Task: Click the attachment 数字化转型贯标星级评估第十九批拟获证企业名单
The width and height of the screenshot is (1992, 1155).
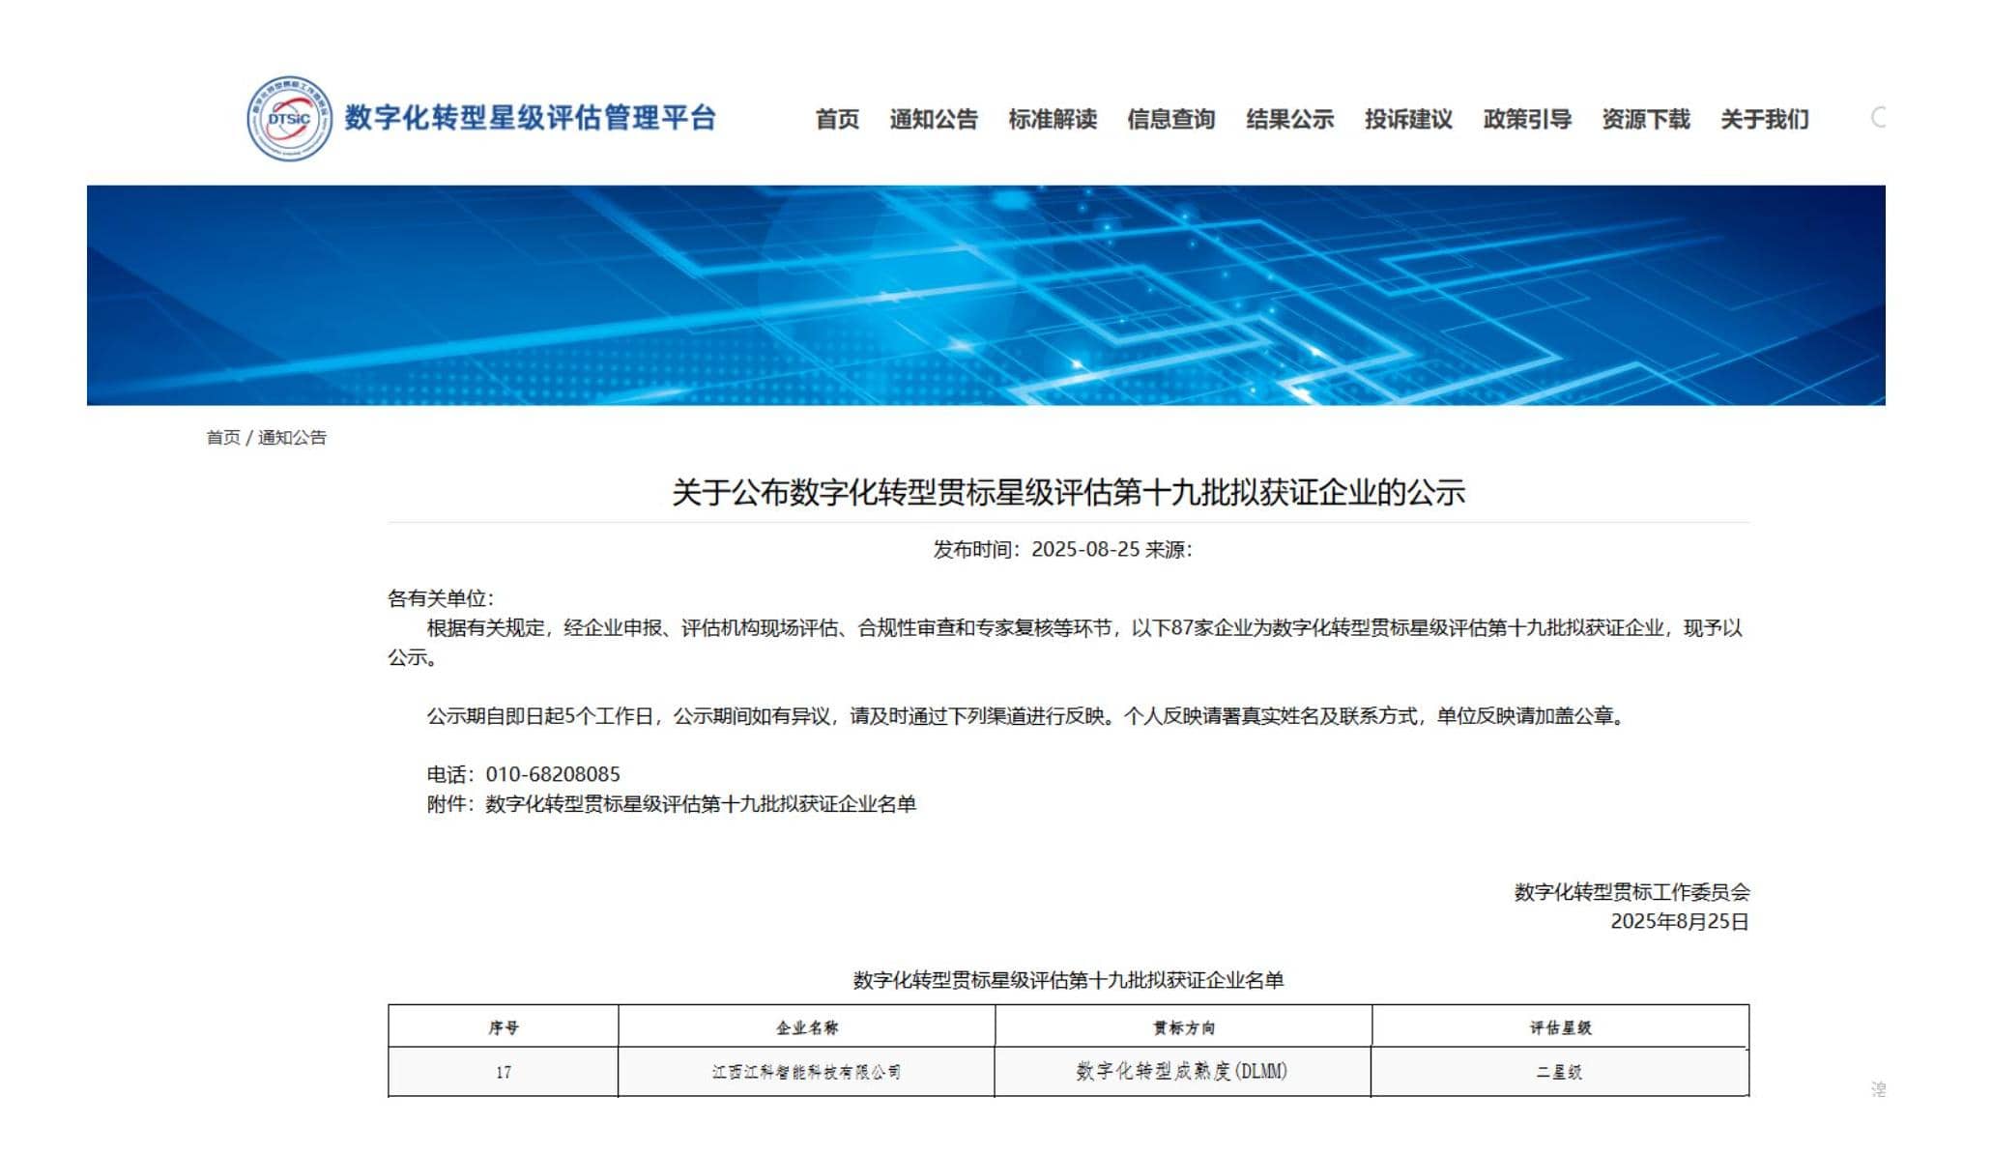Action: pyautogui.click(x=700, y=804)
